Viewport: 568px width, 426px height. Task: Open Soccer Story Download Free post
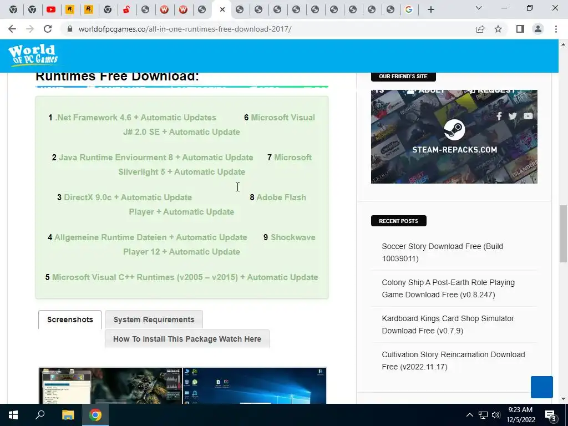(x=442, y=252)
